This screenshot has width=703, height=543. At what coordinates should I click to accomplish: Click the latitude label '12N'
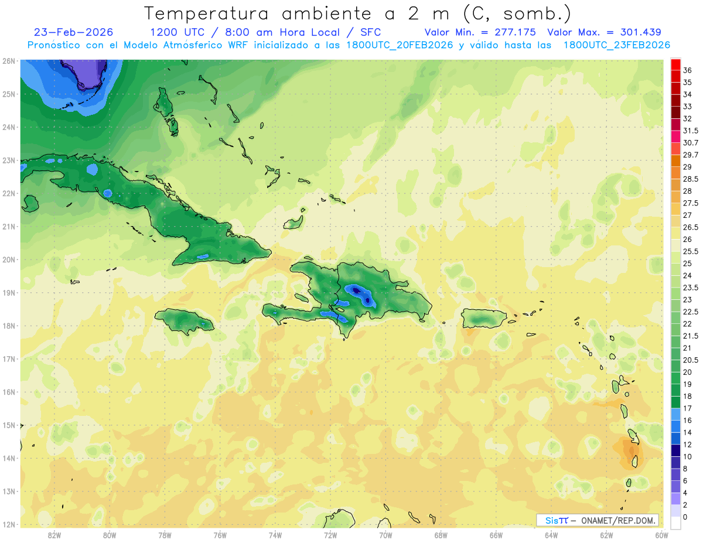click(9, 524)
